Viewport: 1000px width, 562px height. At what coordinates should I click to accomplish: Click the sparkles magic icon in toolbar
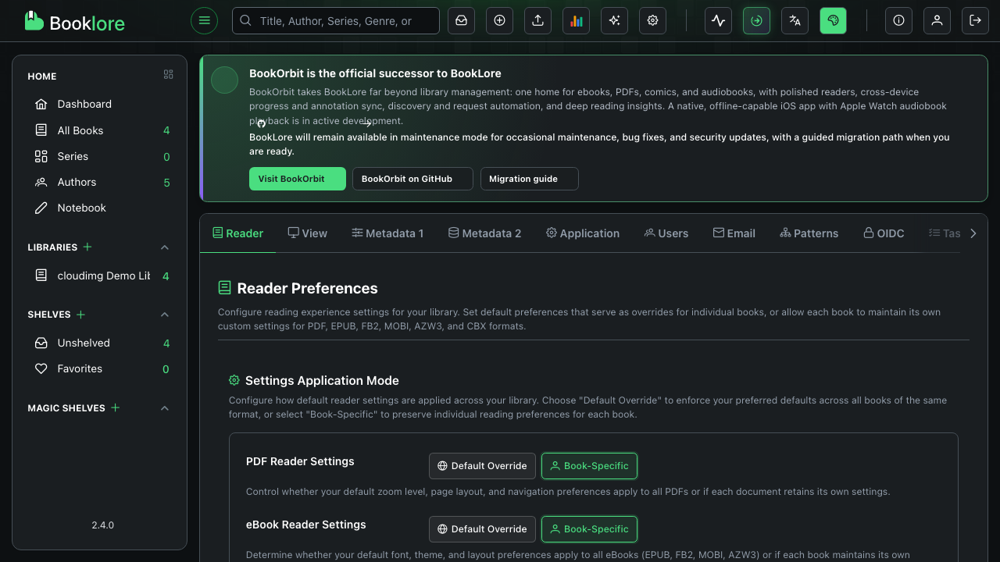pos(614,20)
